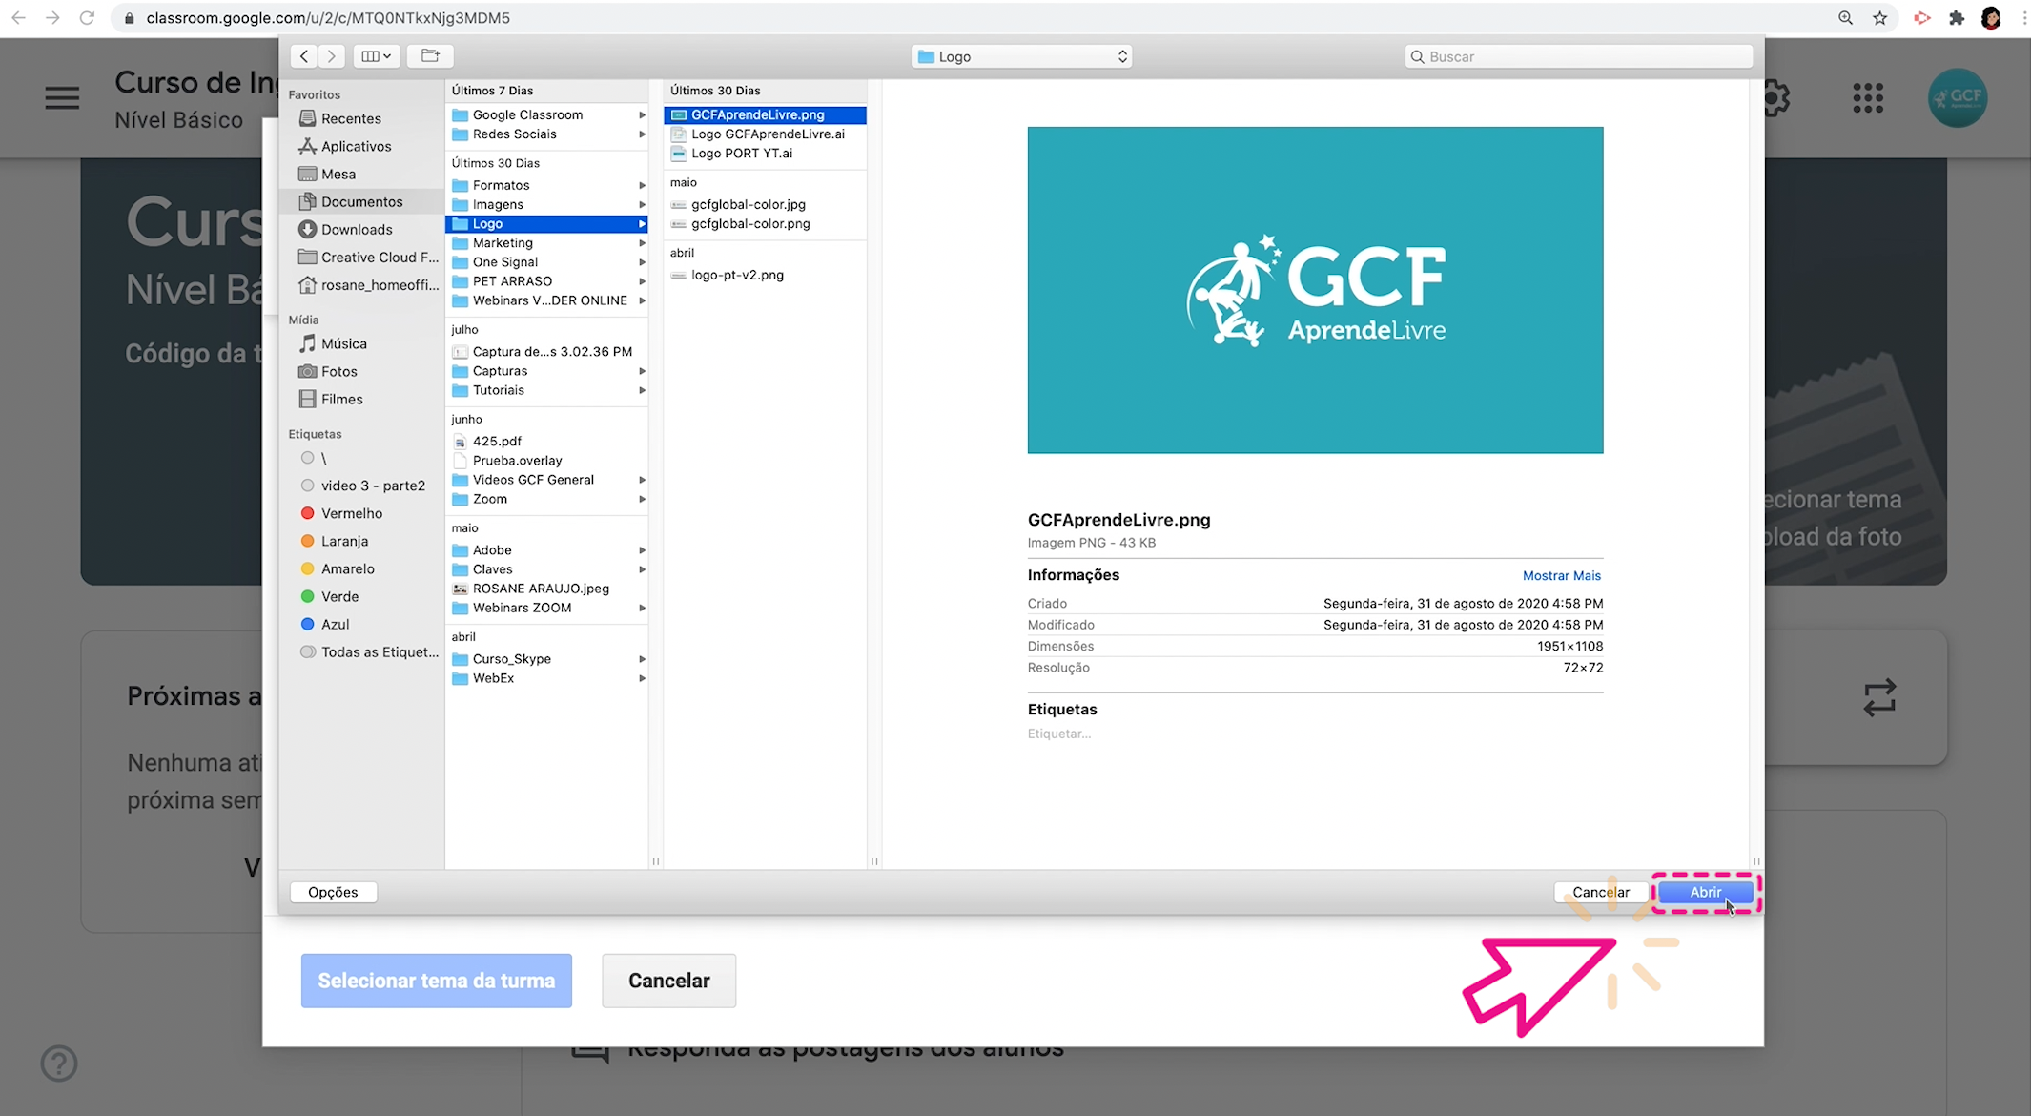2031x1116 pixels.
Task: Click the Etiquetar tag field
Action: pos(1058,734)
